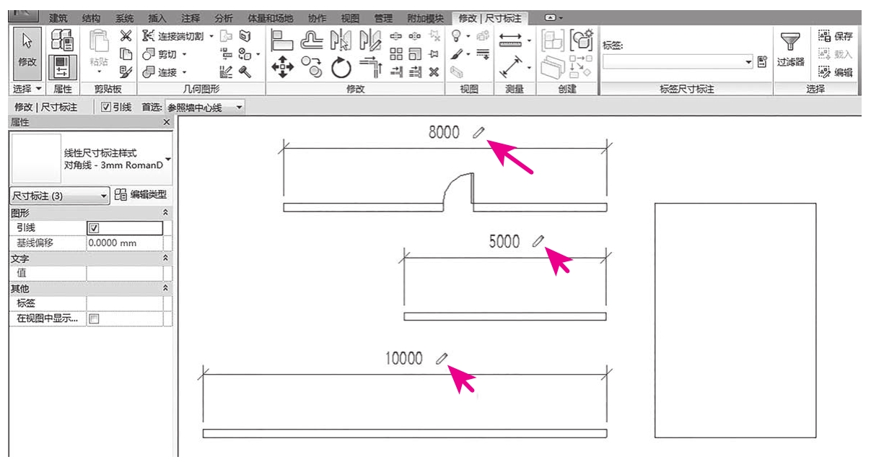Enable the 在视图中显示 checkbox
The width and height of the screenshot is (871, 475).
point(93,318)
